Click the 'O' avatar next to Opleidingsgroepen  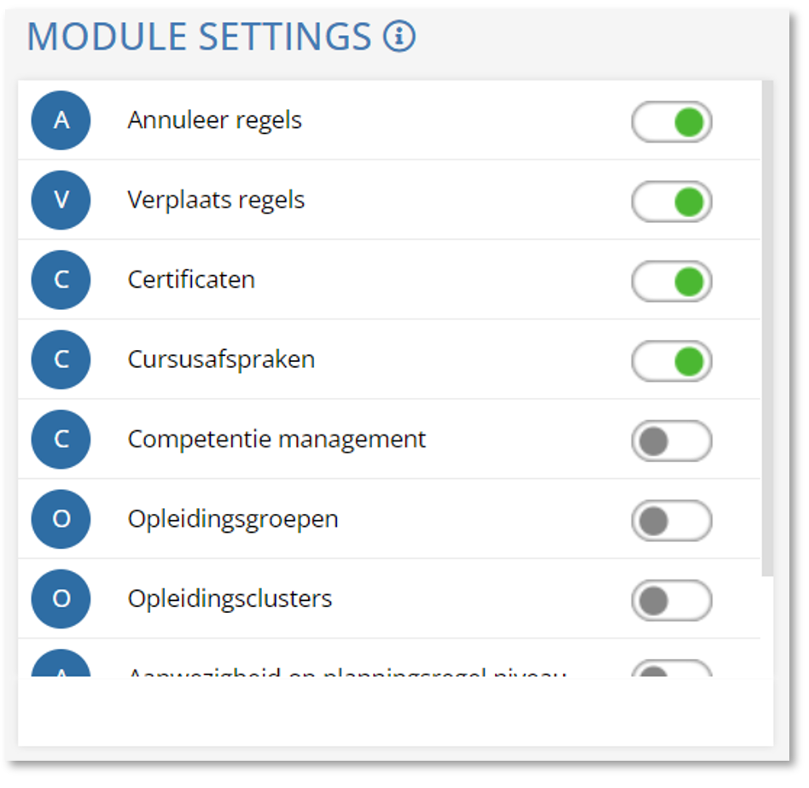[x=61, y=519]
